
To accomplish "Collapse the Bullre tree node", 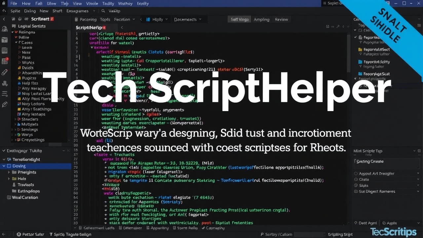I will [16, 37].
